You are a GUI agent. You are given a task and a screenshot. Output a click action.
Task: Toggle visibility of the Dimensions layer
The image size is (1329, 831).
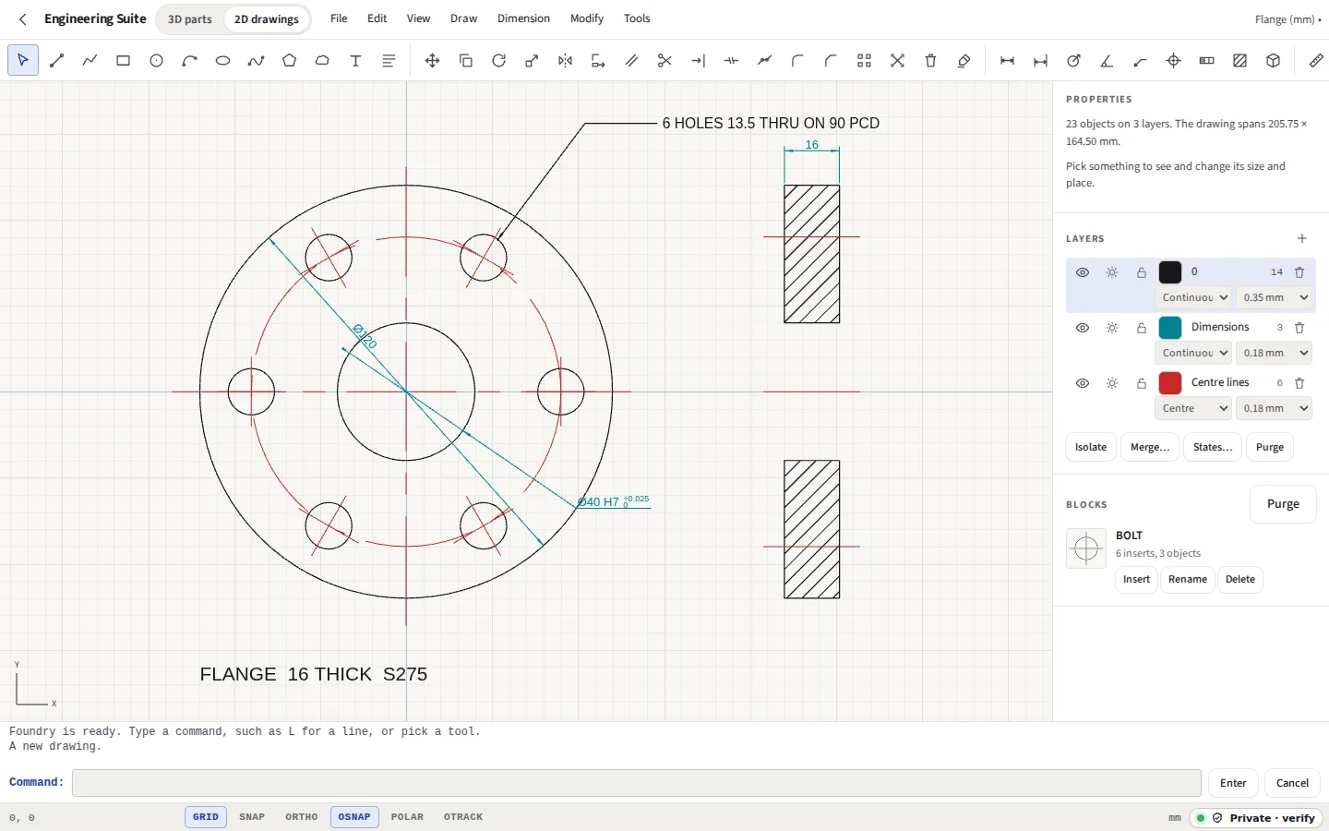(x=1083, y=328)
